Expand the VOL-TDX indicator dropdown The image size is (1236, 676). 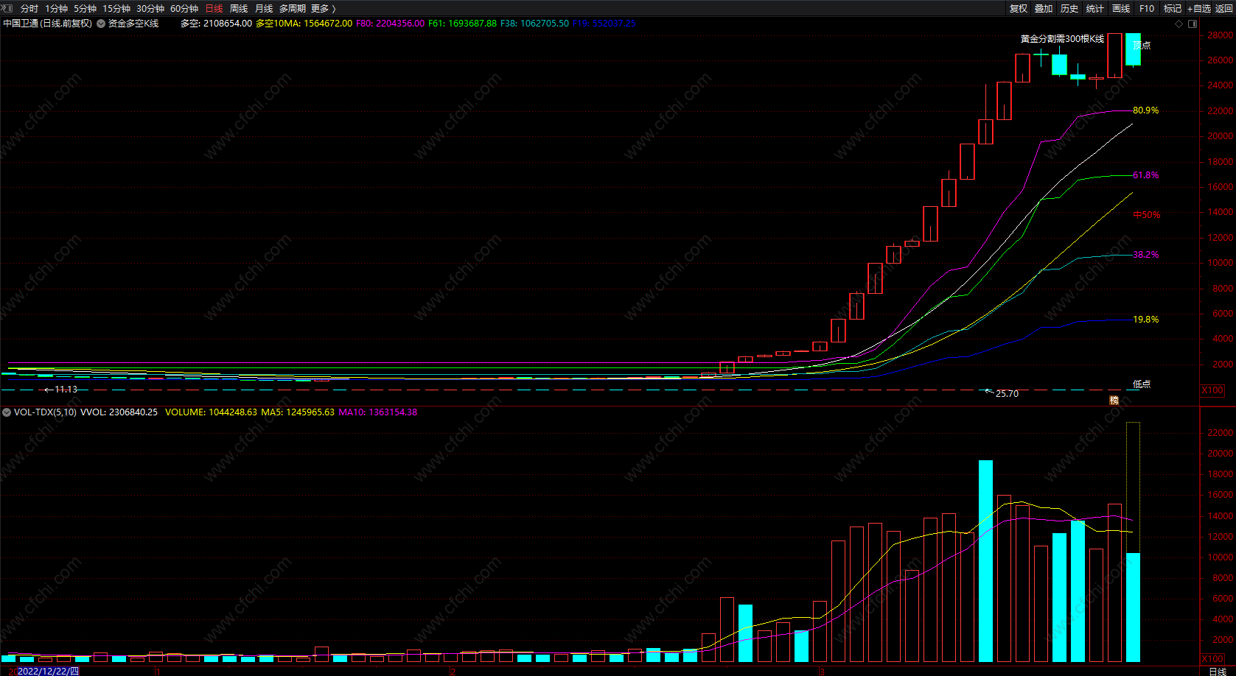click(7, 412)
